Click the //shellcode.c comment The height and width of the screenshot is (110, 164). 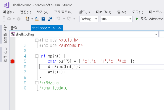tap(53, 88)
